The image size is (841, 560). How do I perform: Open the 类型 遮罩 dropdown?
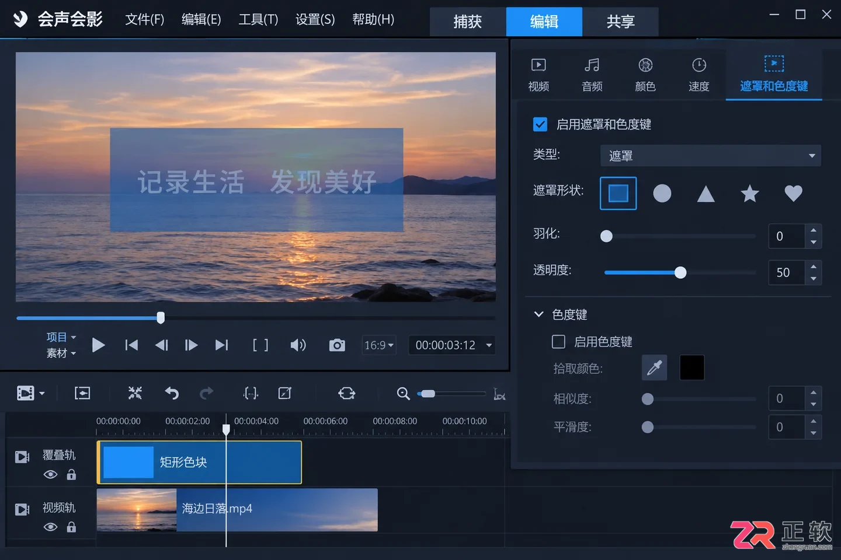tap(711, 156)
